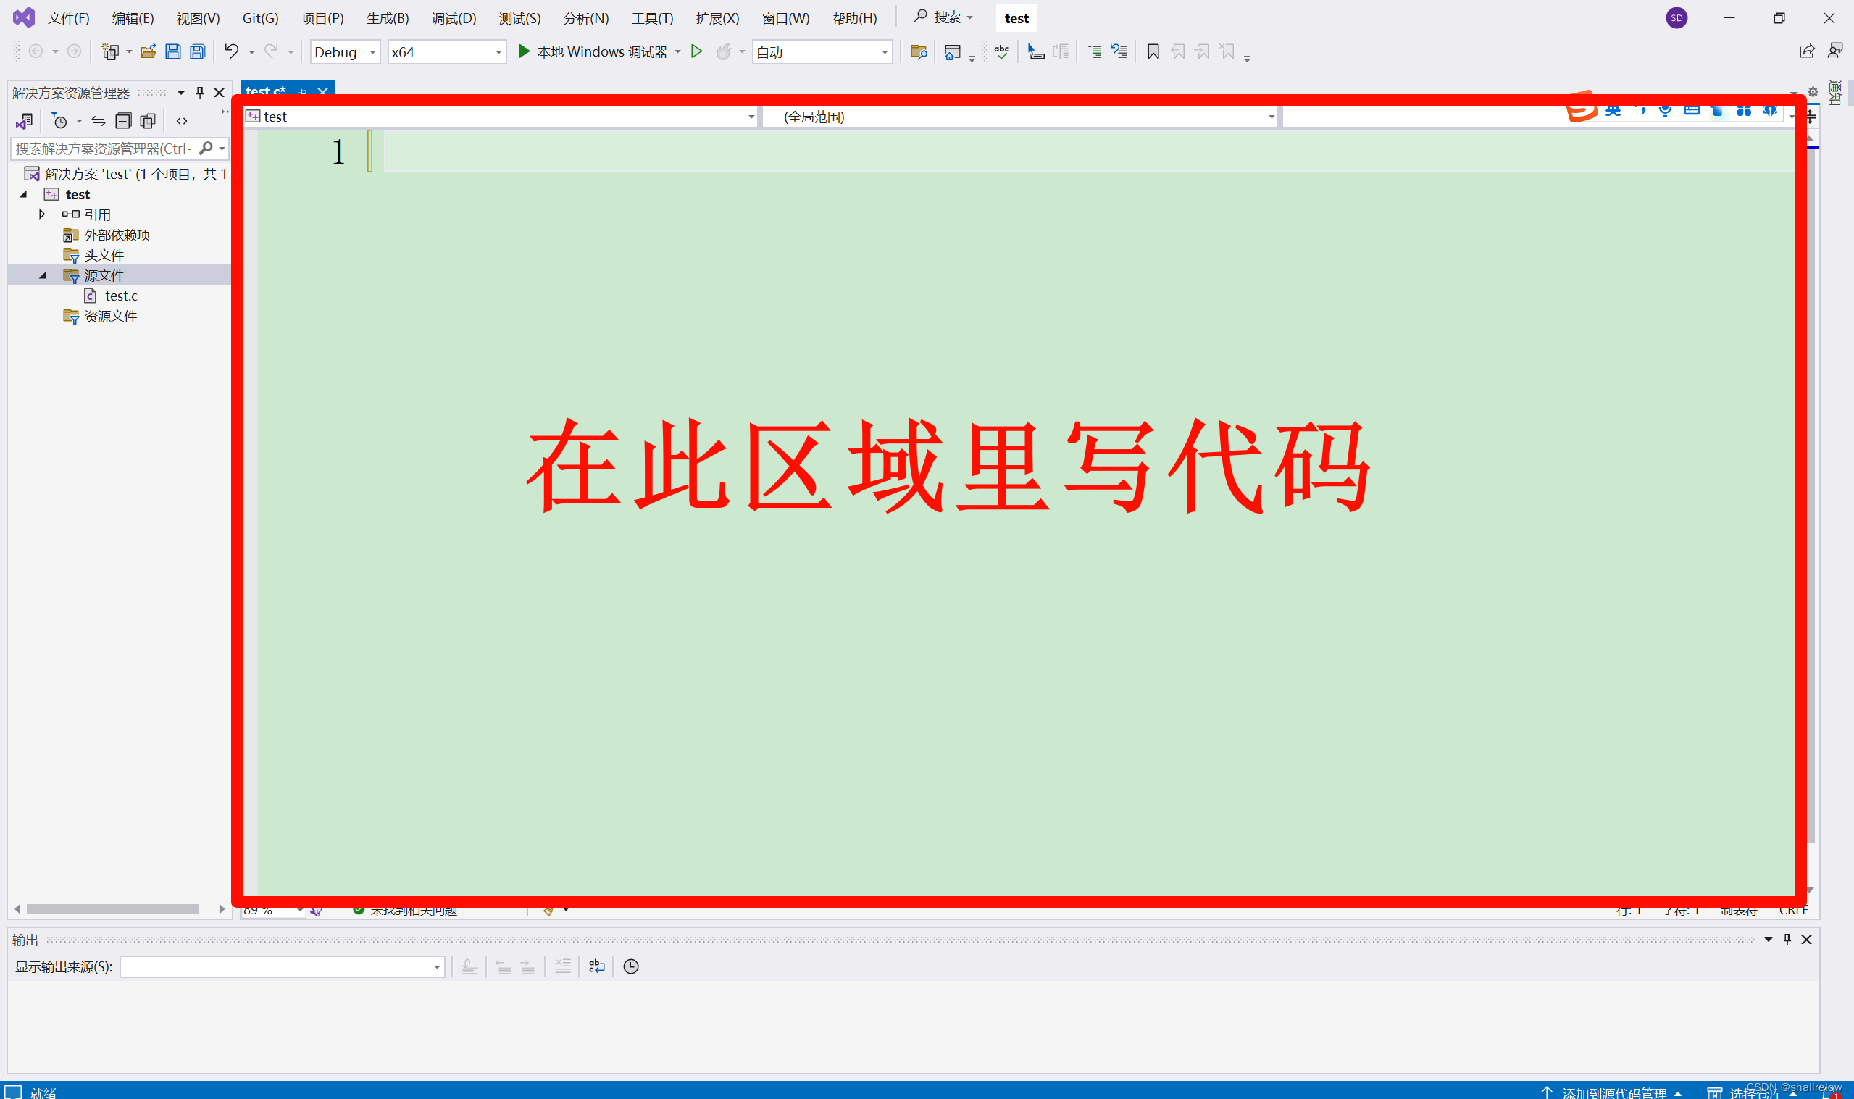Toggle Show All Files in Solution Explorer

pos(148,121)
